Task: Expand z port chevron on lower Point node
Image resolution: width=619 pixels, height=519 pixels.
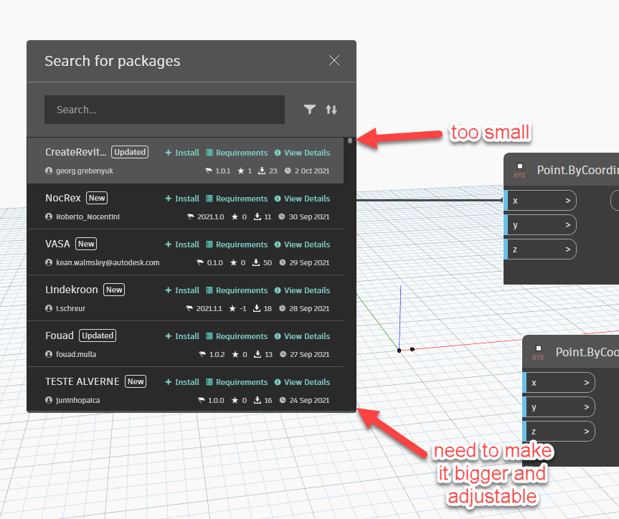Action: [x=586, y=432]
